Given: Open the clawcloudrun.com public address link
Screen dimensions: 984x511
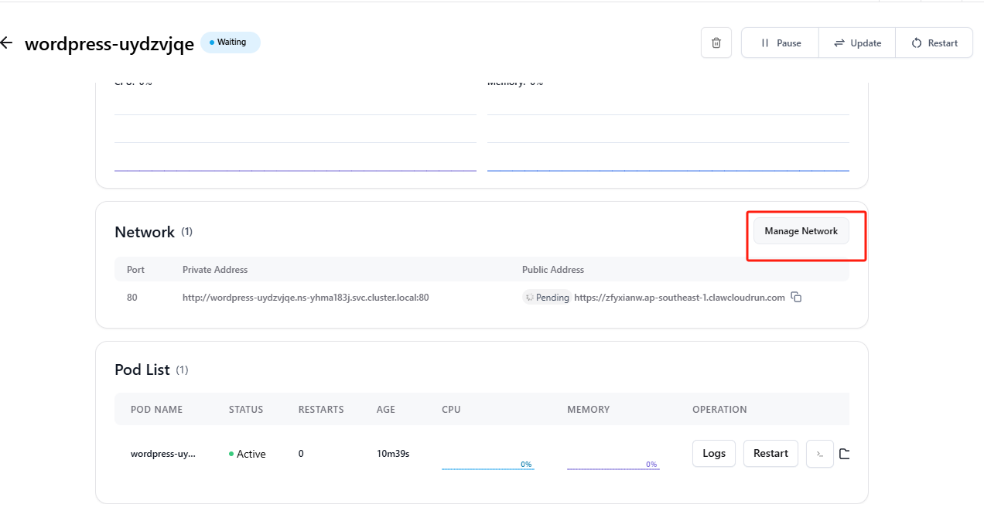Looking at the screenshot, I should (679, 298).
